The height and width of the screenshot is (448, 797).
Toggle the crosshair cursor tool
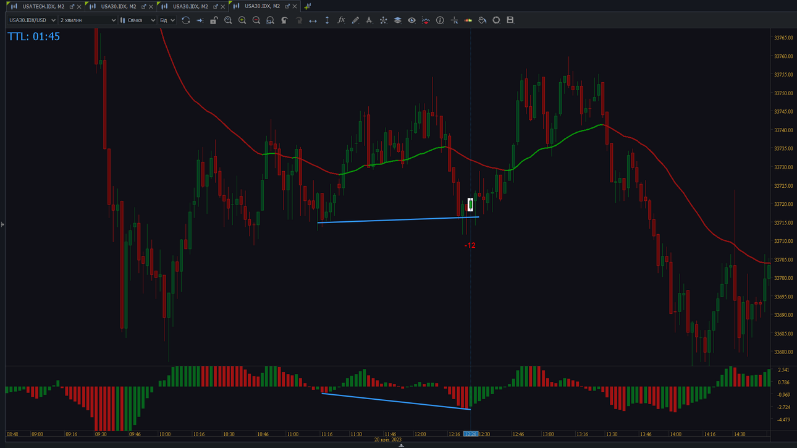pyautogui.click(x=454, y=20)
